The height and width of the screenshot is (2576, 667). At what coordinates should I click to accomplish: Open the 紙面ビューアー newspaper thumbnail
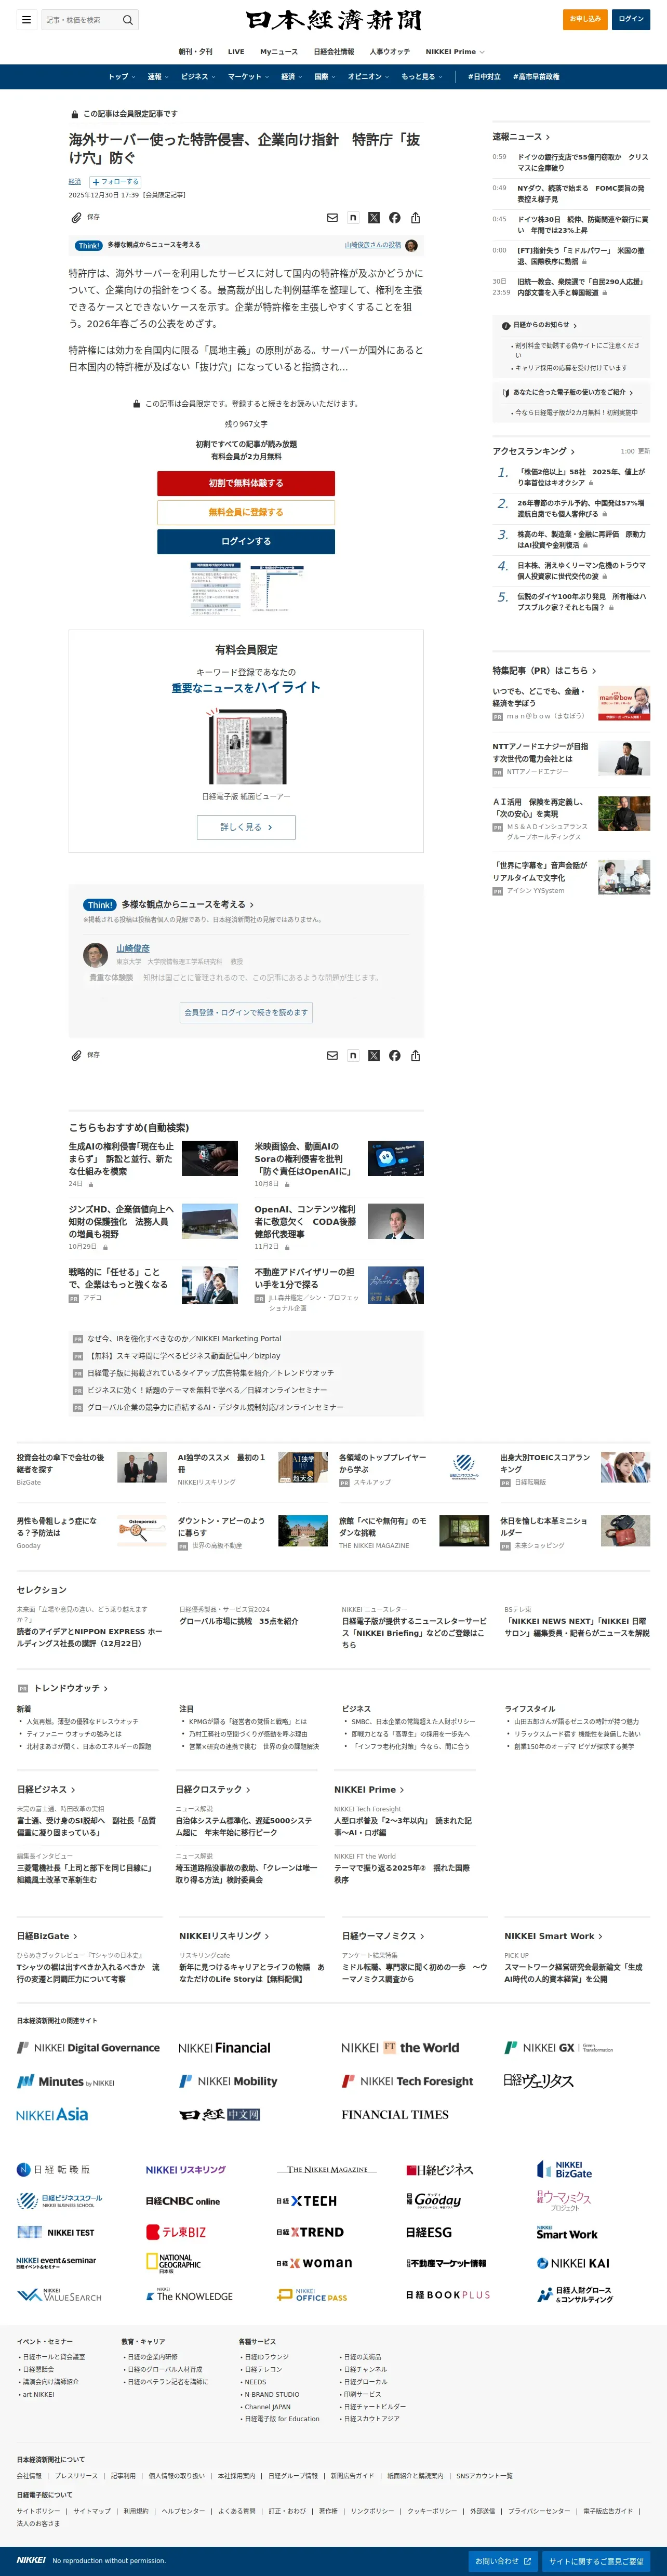(246, 747)
